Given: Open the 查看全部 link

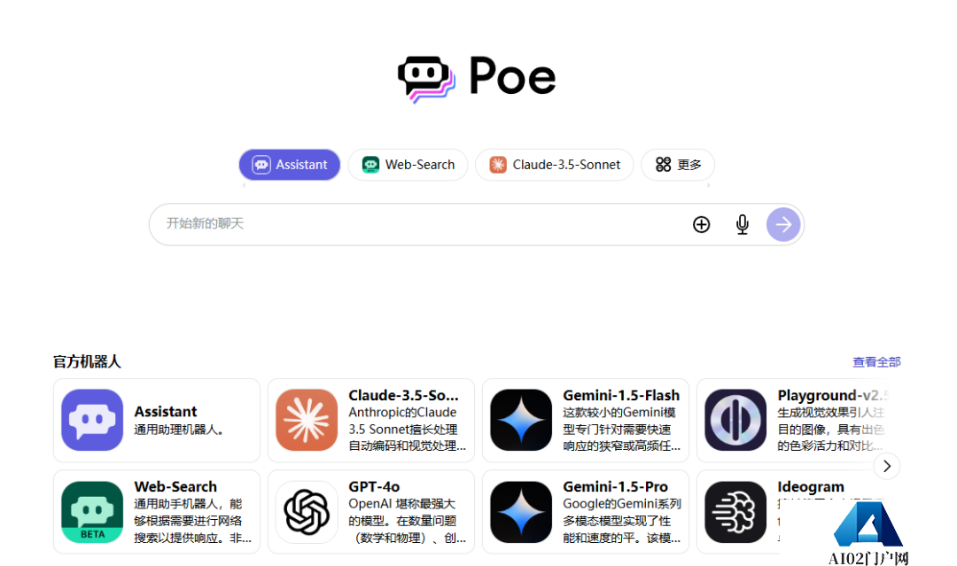Looking at the screenshot, I should 876,361.
